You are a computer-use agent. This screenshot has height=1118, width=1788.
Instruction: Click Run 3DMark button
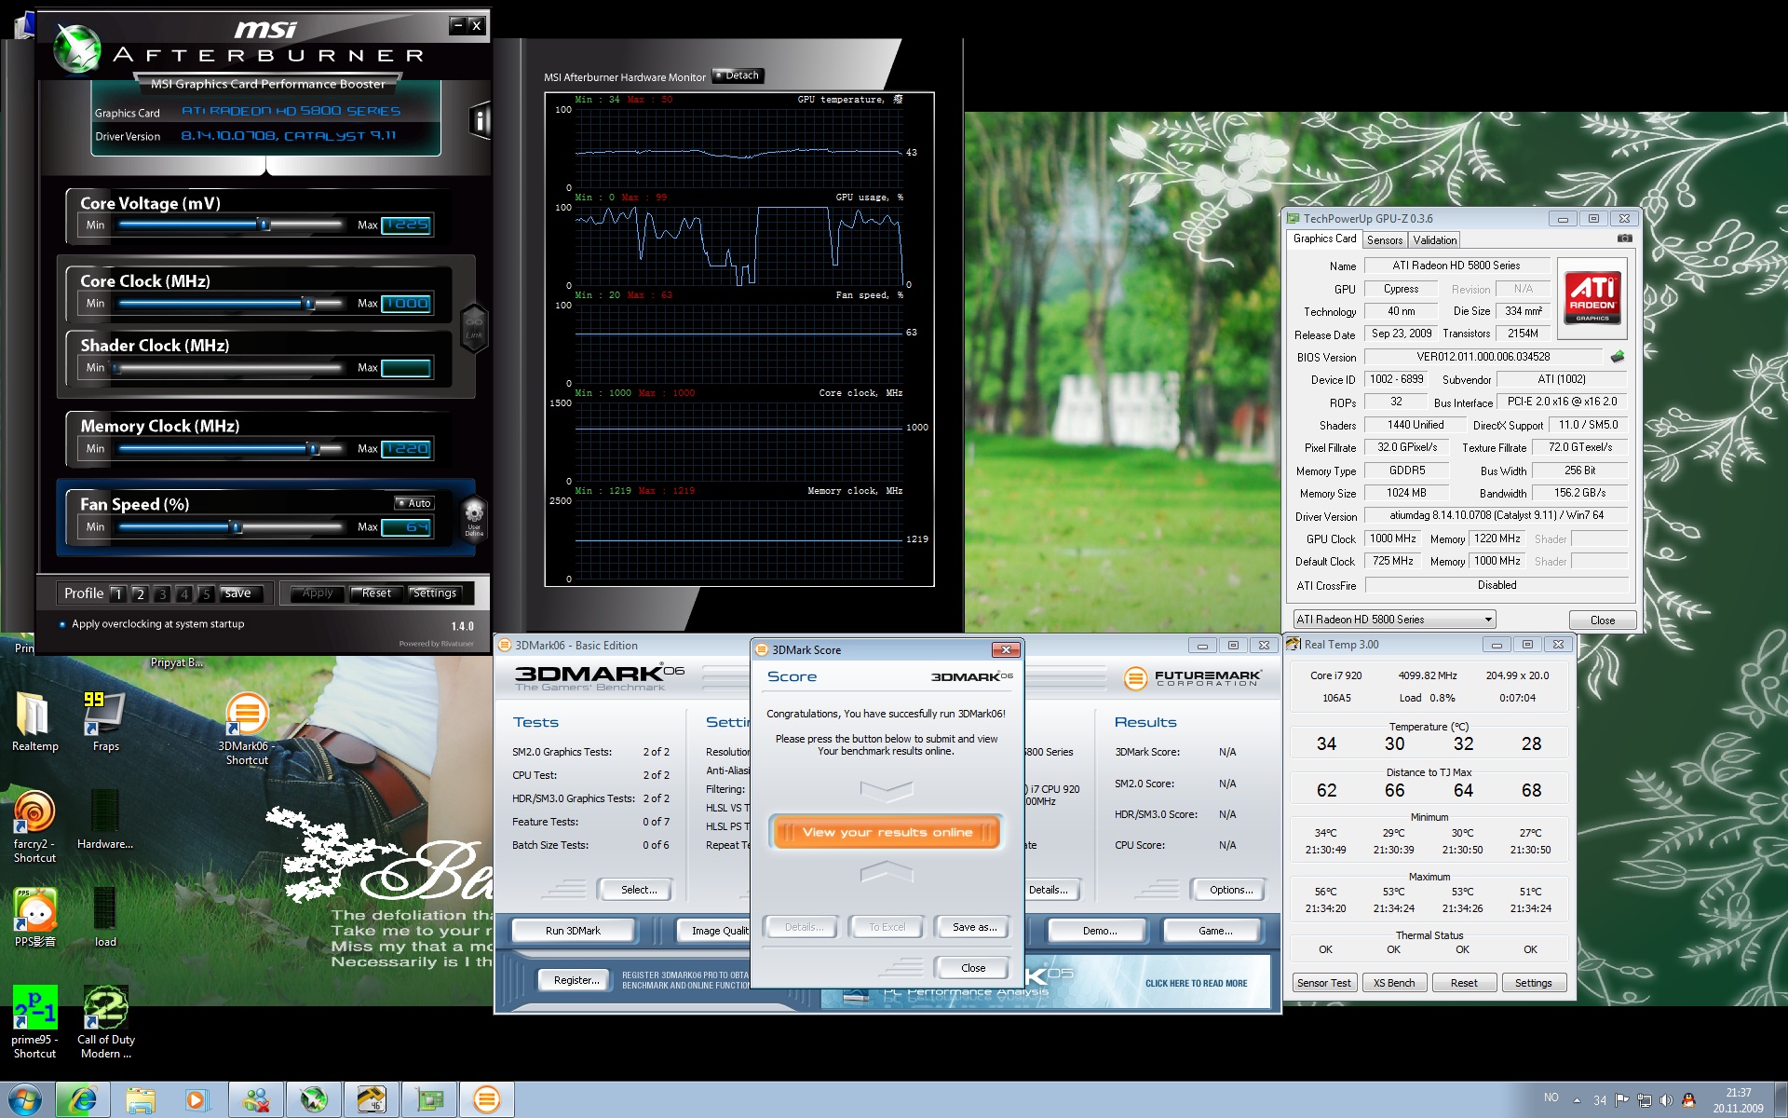573,931
